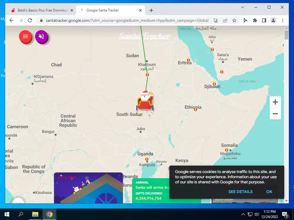Close the Google Santa Tracker tab
Viewport: 294px width, 220px height.
pyautogui.click(x=140, y=10)
